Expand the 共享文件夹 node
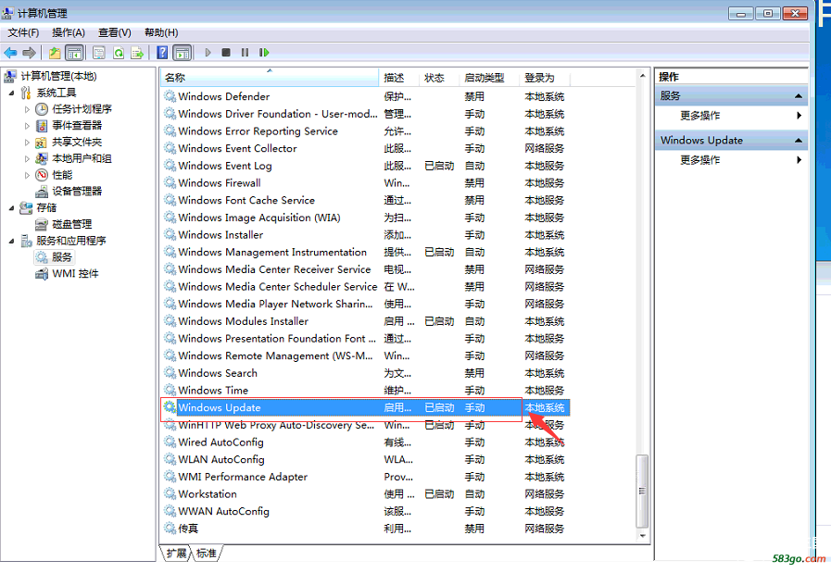831x573 pixels. point(27,143)
